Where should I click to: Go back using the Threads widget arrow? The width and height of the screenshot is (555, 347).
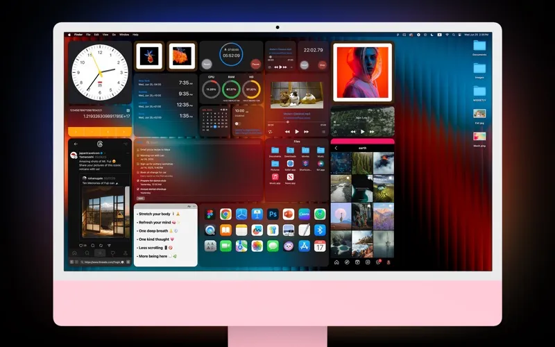76,144
